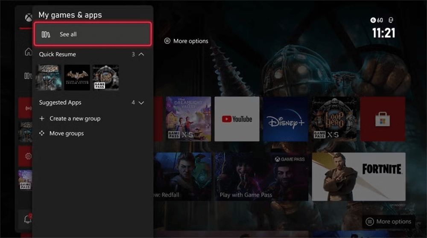Image resolution: width=427 pixels, height=238 pixels.
Task: Click the My games & apps heading
Action: [70, 15]
